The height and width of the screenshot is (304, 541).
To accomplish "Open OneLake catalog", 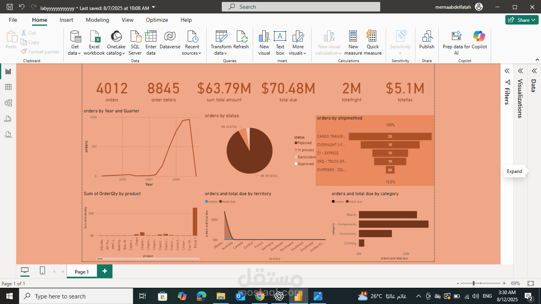I will pyautogui.click(x=116, y=43).
